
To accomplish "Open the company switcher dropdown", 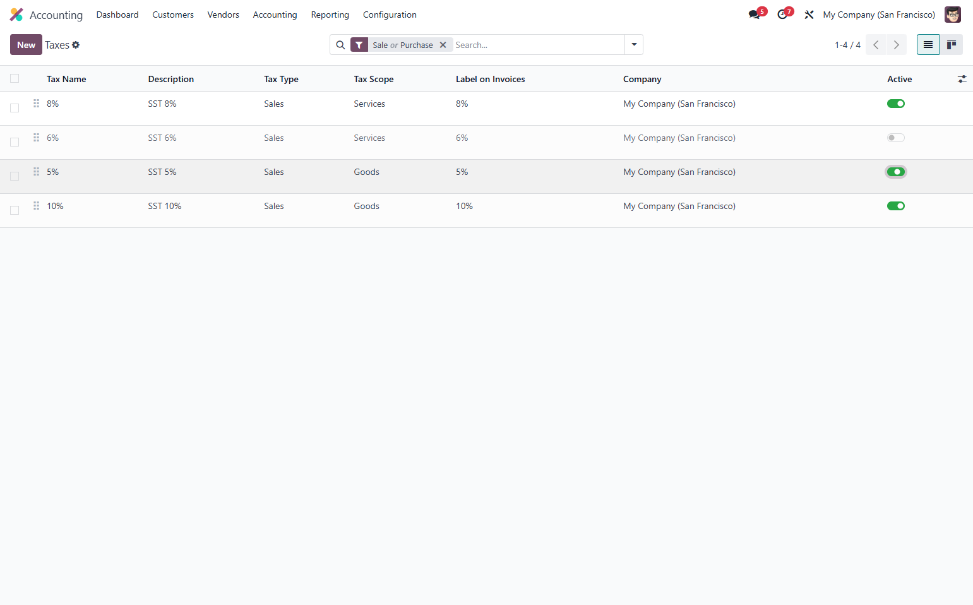I will point(879,15).
